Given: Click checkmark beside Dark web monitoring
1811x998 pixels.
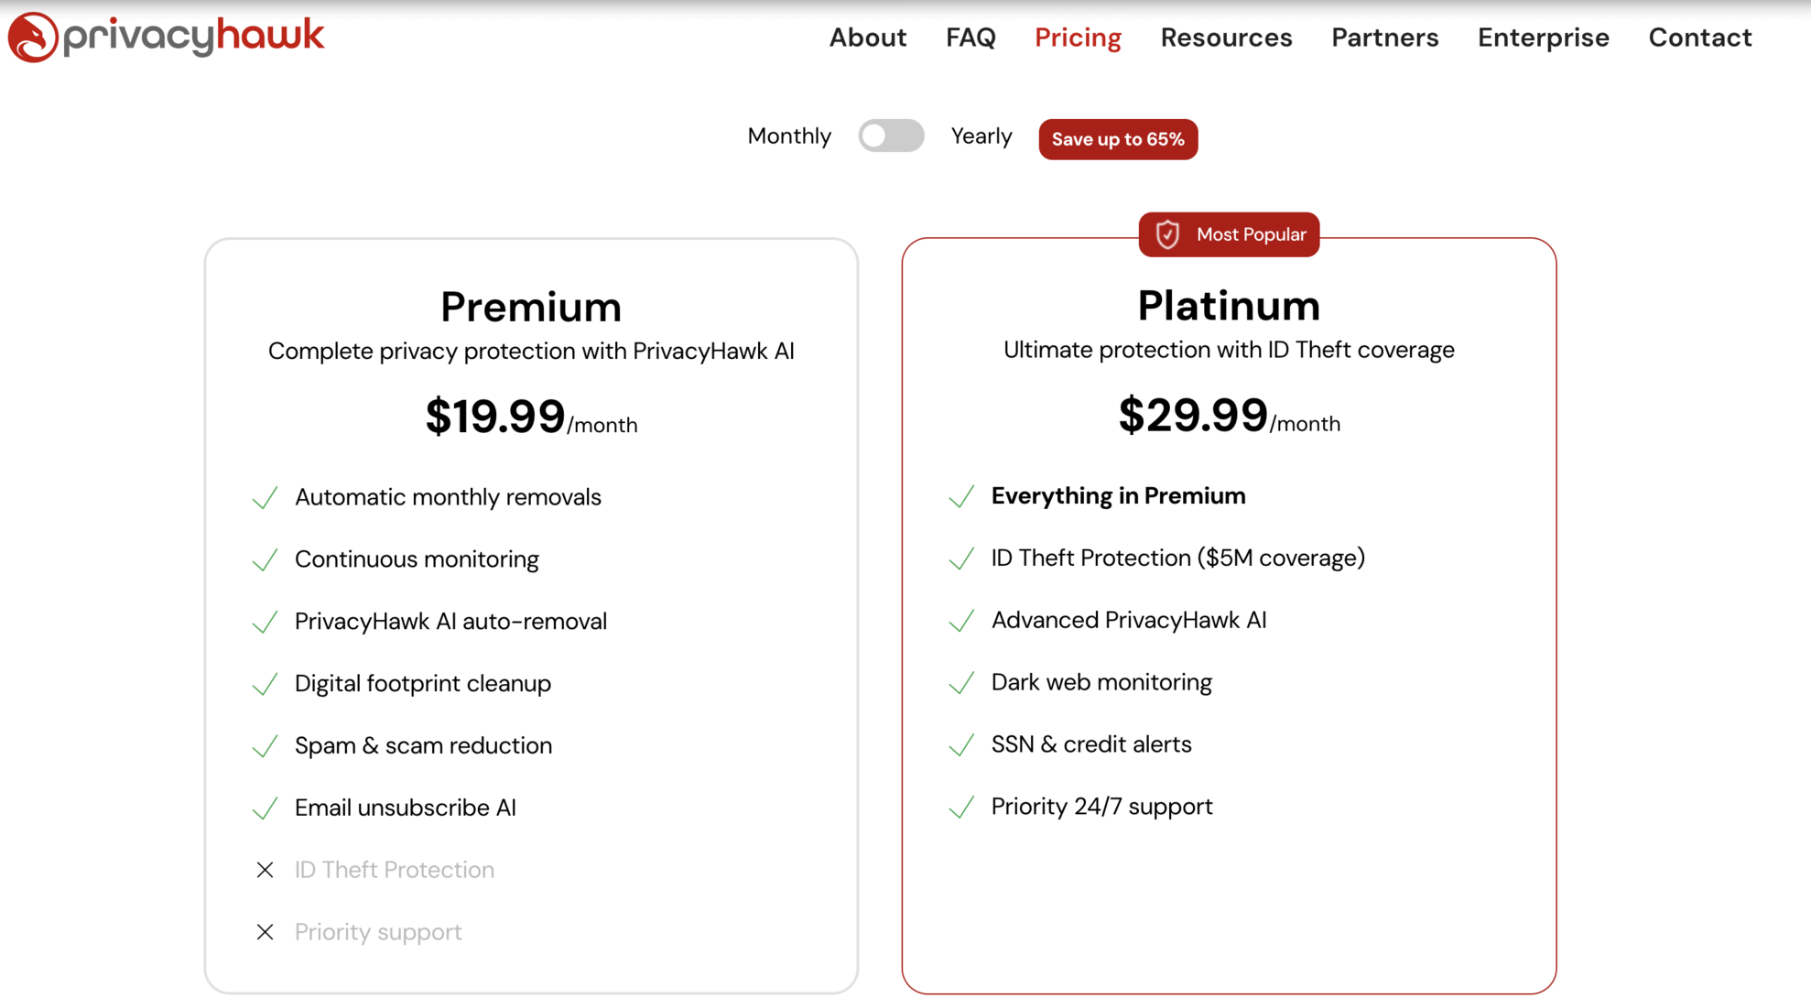Looking at the screenshot, I should (961, 684).
